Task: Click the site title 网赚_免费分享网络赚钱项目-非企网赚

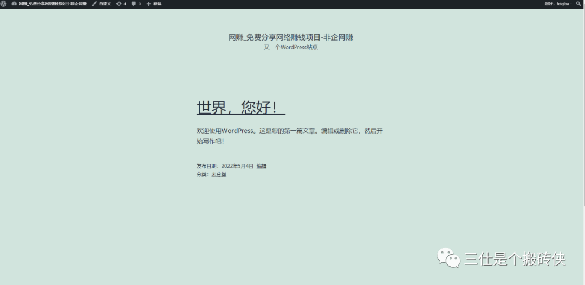Action: click(x=291, y=37)
